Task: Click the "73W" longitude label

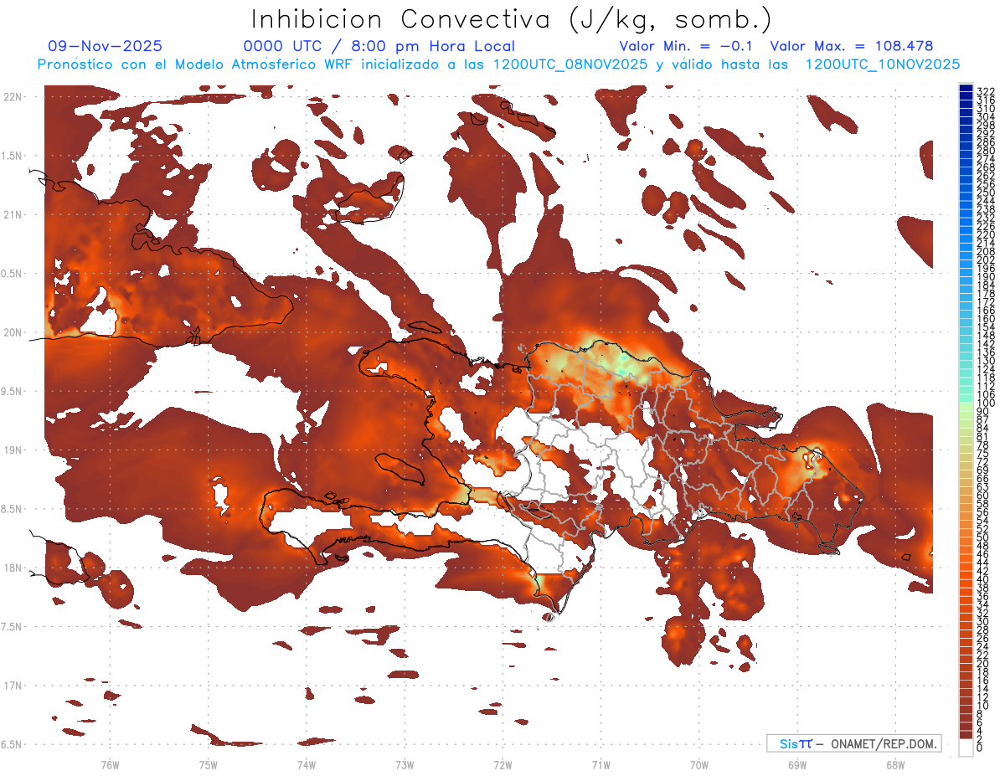Action: [405, 764]
